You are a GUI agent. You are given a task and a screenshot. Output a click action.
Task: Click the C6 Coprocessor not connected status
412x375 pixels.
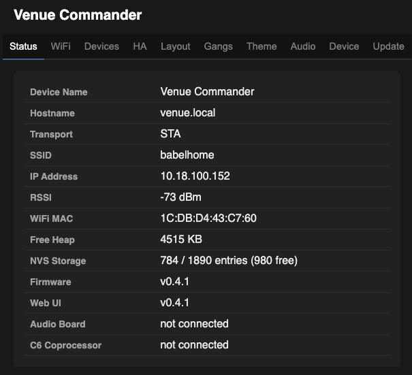click(x=195, y=345)
